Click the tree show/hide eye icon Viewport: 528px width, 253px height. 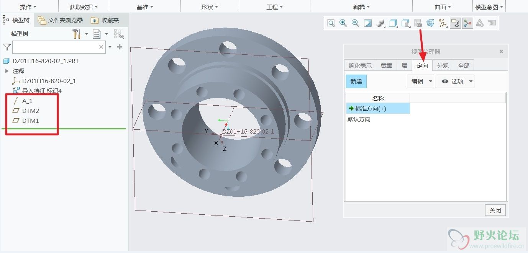coord(119,34)
